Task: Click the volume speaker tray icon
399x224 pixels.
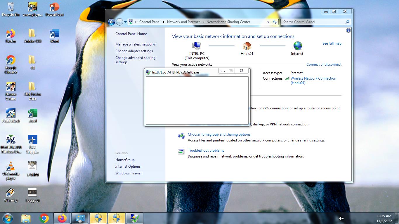Action: click(x=341, y=218)
